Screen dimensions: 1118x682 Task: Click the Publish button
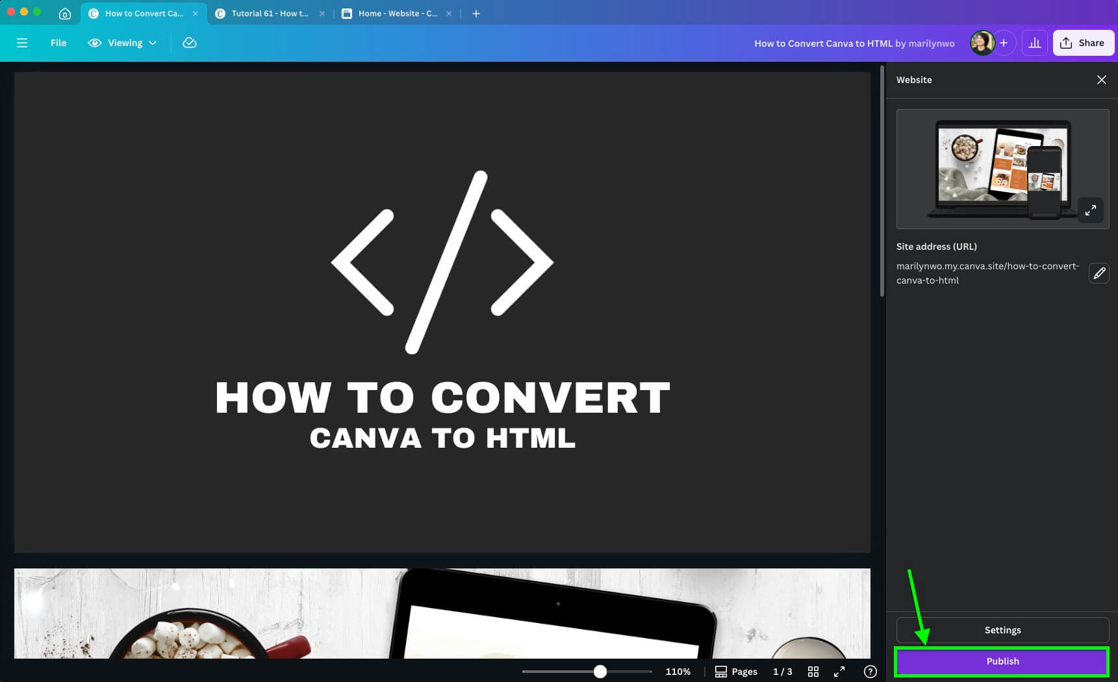click(x=1002, y=661)
